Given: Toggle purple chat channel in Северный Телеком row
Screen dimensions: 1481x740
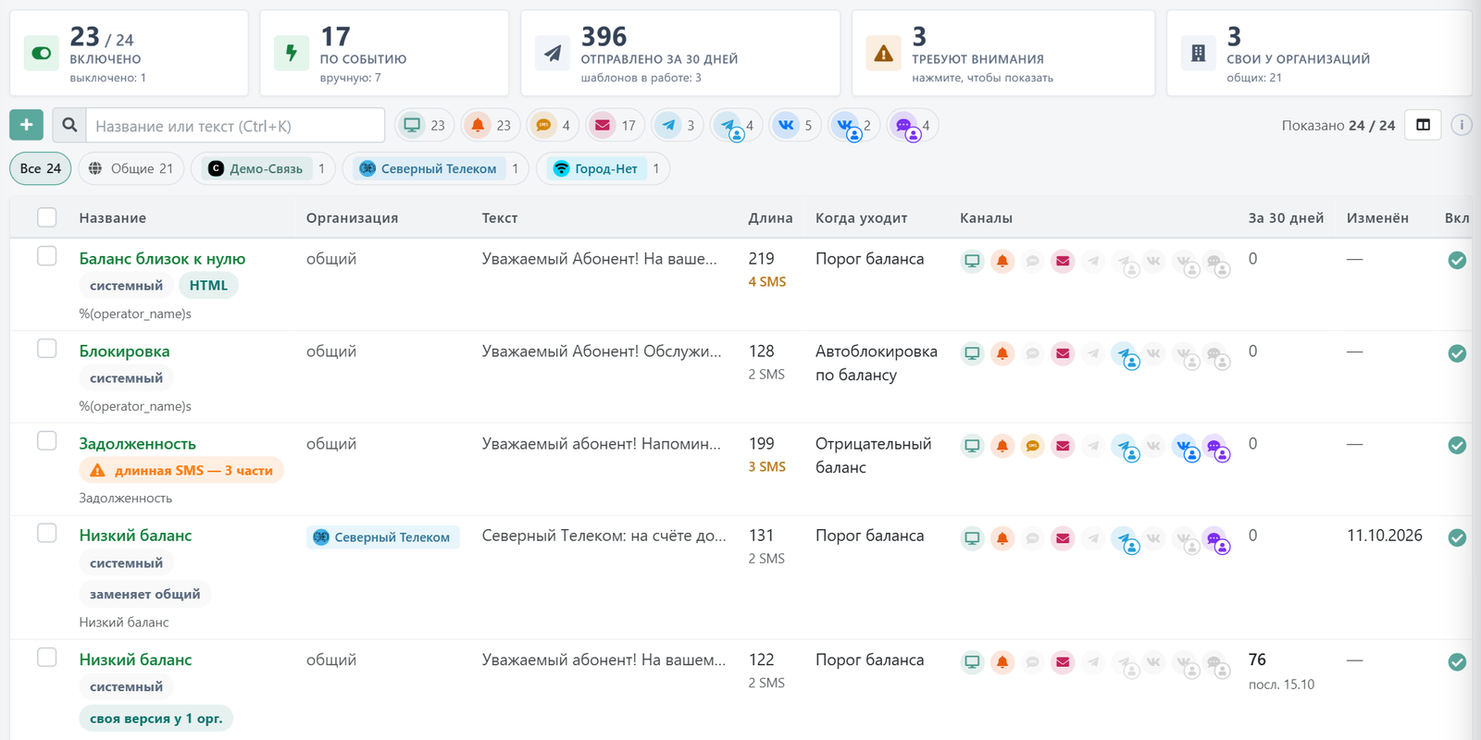Looking at the screenshot, I should (1216, 539).
